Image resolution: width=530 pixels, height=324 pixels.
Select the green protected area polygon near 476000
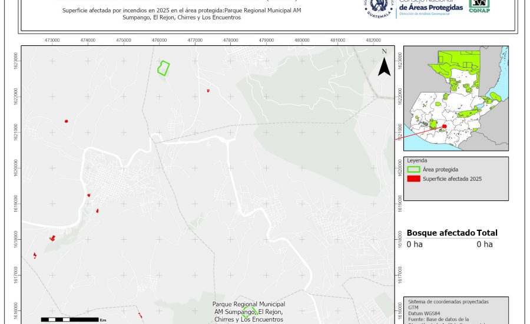coord(164,68)
